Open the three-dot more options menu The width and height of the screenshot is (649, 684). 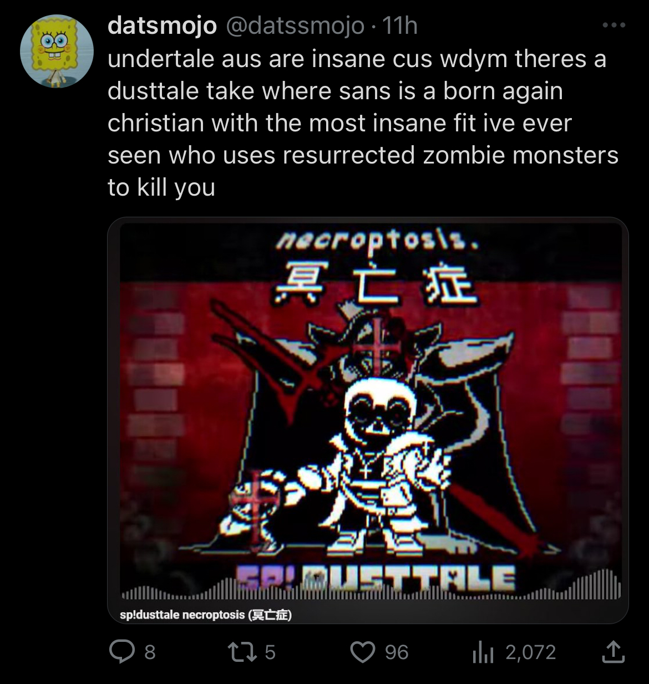tap(615, 25)
